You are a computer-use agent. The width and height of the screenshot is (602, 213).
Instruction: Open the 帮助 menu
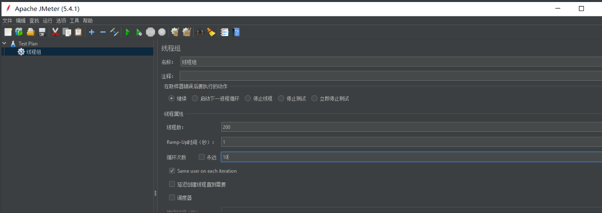coord(88,21)
